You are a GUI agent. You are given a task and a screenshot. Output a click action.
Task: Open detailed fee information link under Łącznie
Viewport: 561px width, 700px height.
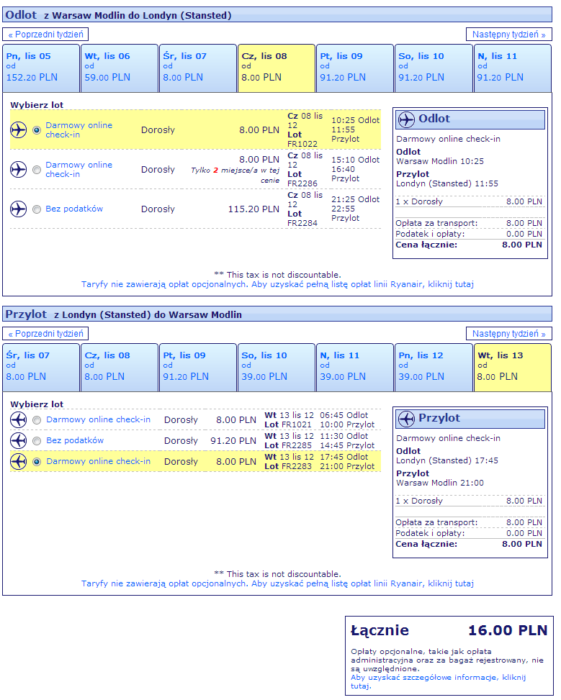coord(438,682)
